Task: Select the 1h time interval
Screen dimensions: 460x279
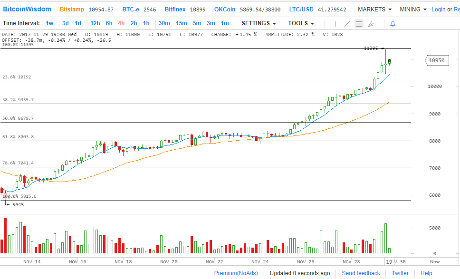Action: pos(146,23)
